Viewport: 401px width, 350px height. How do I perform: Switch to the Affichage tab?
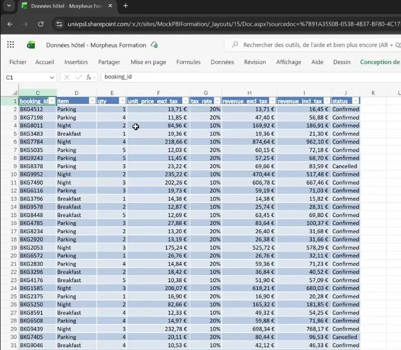coord(289,62)
